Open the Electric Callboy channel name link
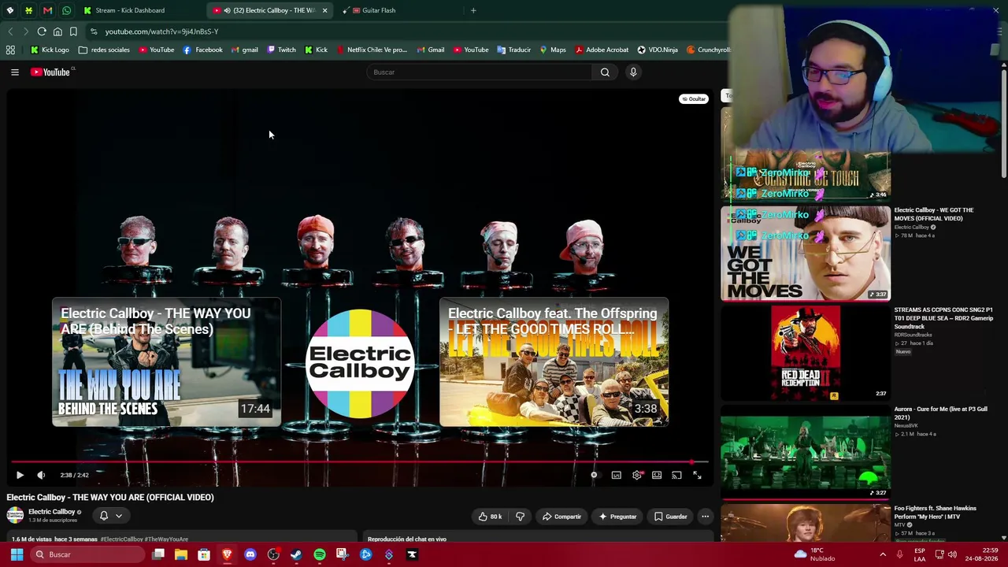 pyautogui.click(x=51, y=512)
